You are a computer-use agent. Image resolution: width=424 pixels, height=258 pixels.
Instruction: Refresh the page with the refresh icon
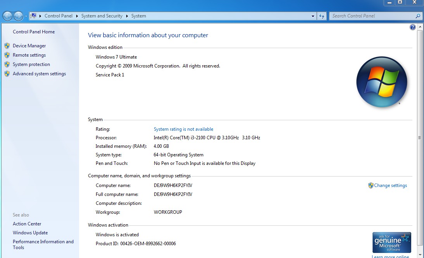tap(322, 16)
